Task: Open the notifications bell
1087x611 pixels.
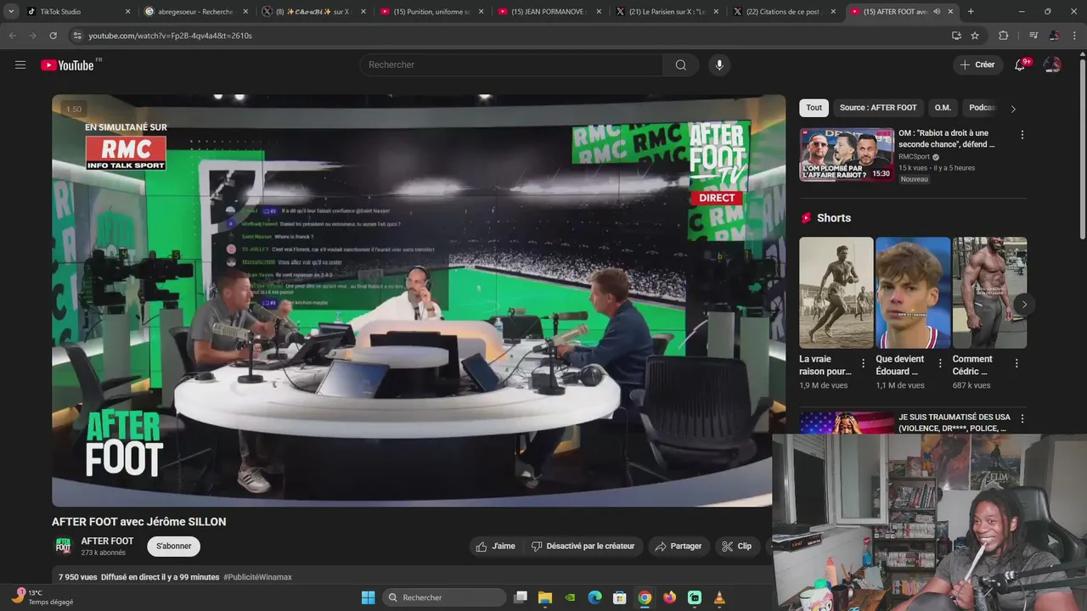Action: click(x=1020, y=65)
